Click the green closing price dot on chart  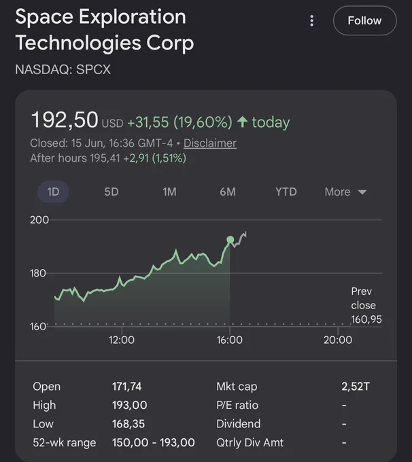coord(230,240)
